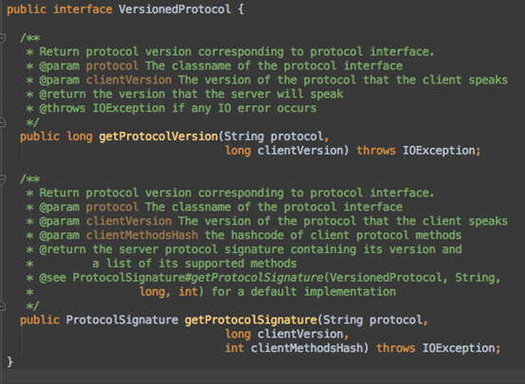Click the @see tag in the second Javadoc

point(52,278)
